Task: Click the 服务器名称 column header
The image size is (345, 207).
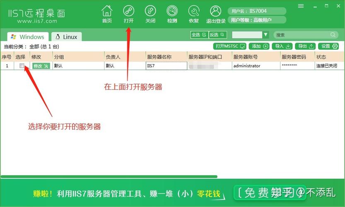Action: [x=166, y=57]
